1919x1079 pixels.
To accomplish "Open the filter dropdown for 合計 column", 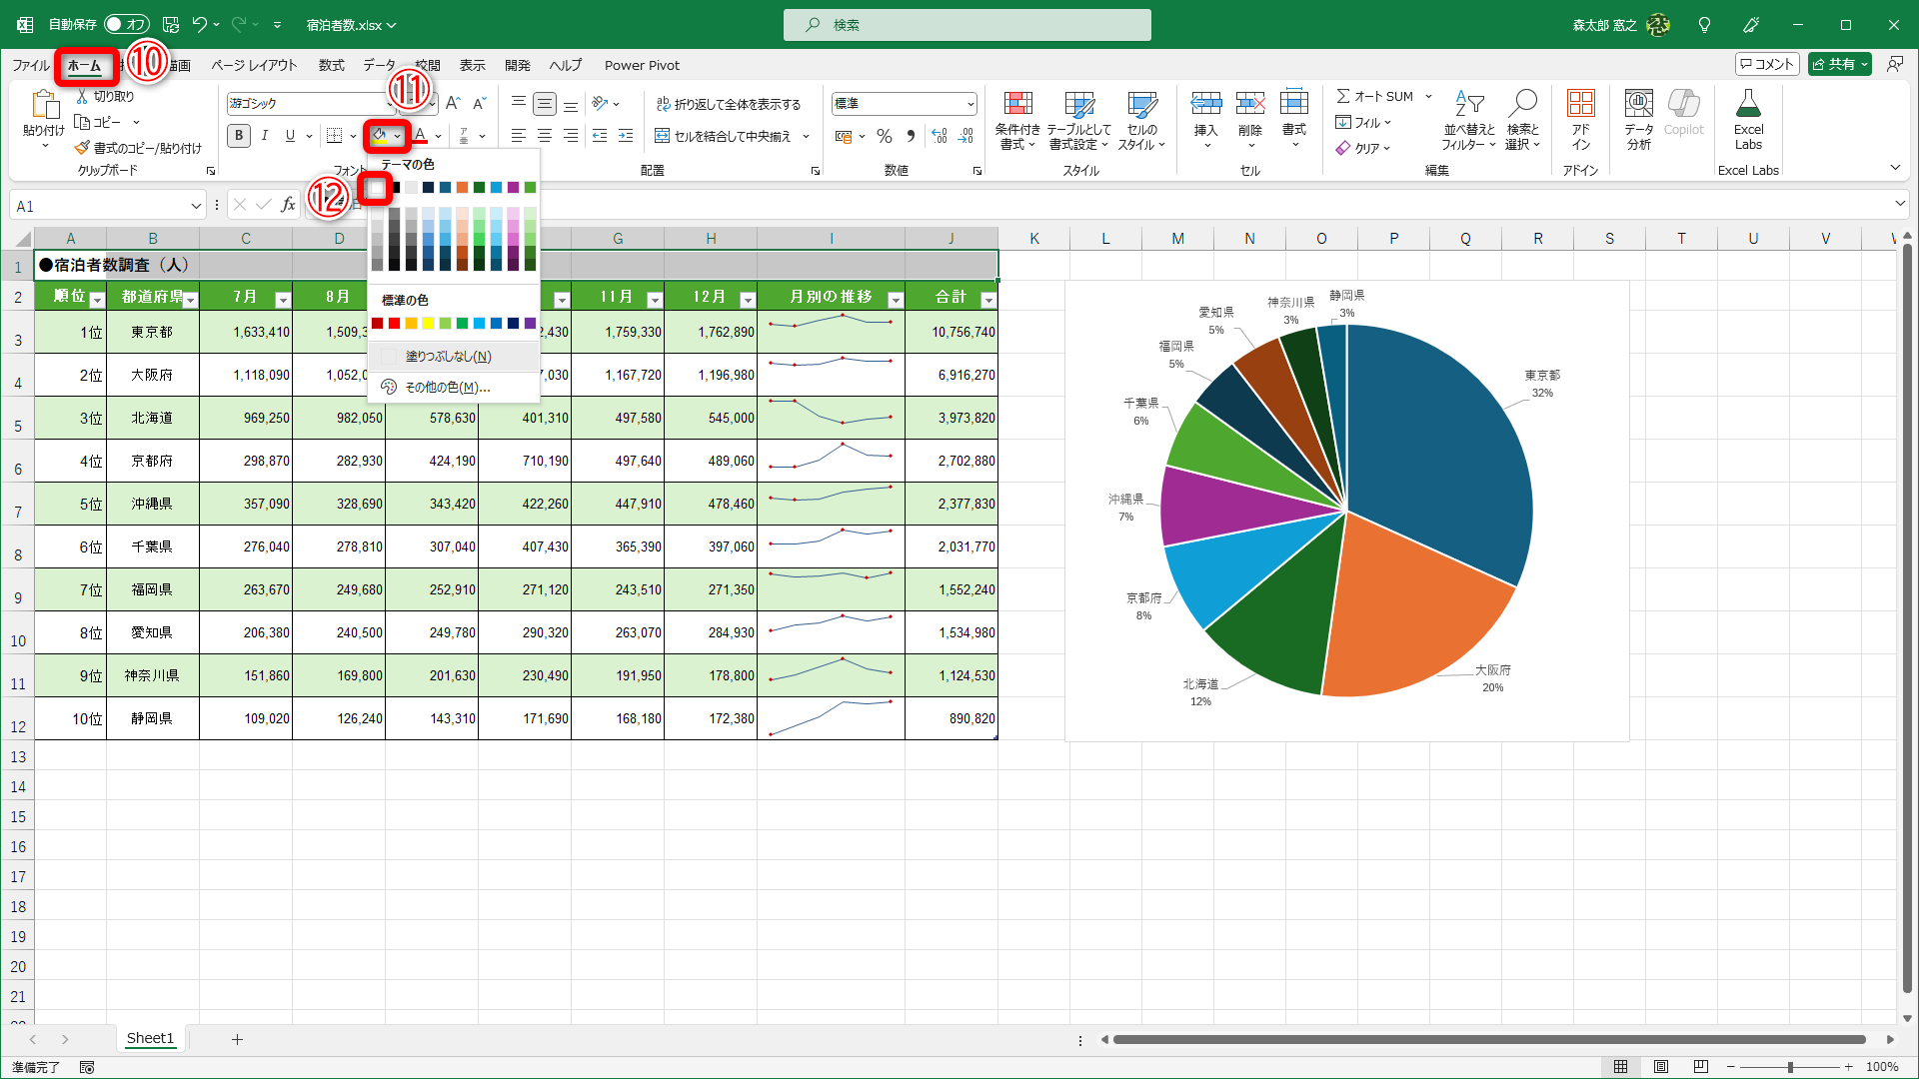I will (x=988, y=300).
